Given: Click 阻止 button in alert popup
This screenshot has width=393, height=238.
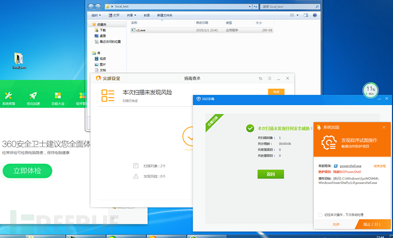Looking at the screenshot, I should coord(373,224).
